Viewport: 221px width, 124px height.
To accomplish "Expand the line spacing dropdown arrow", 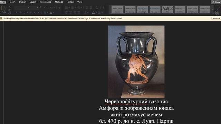I will [88, 13].
